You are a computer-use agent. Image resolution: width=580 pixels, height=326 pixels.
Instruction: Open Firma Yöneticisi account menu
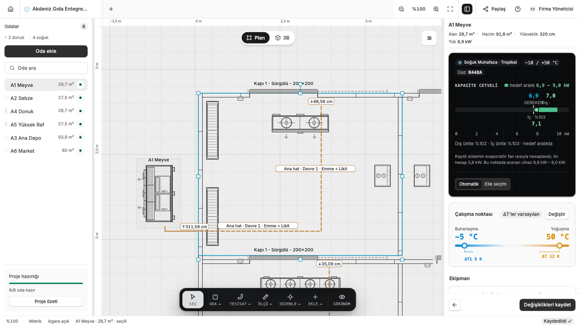[x=551, y=9]
